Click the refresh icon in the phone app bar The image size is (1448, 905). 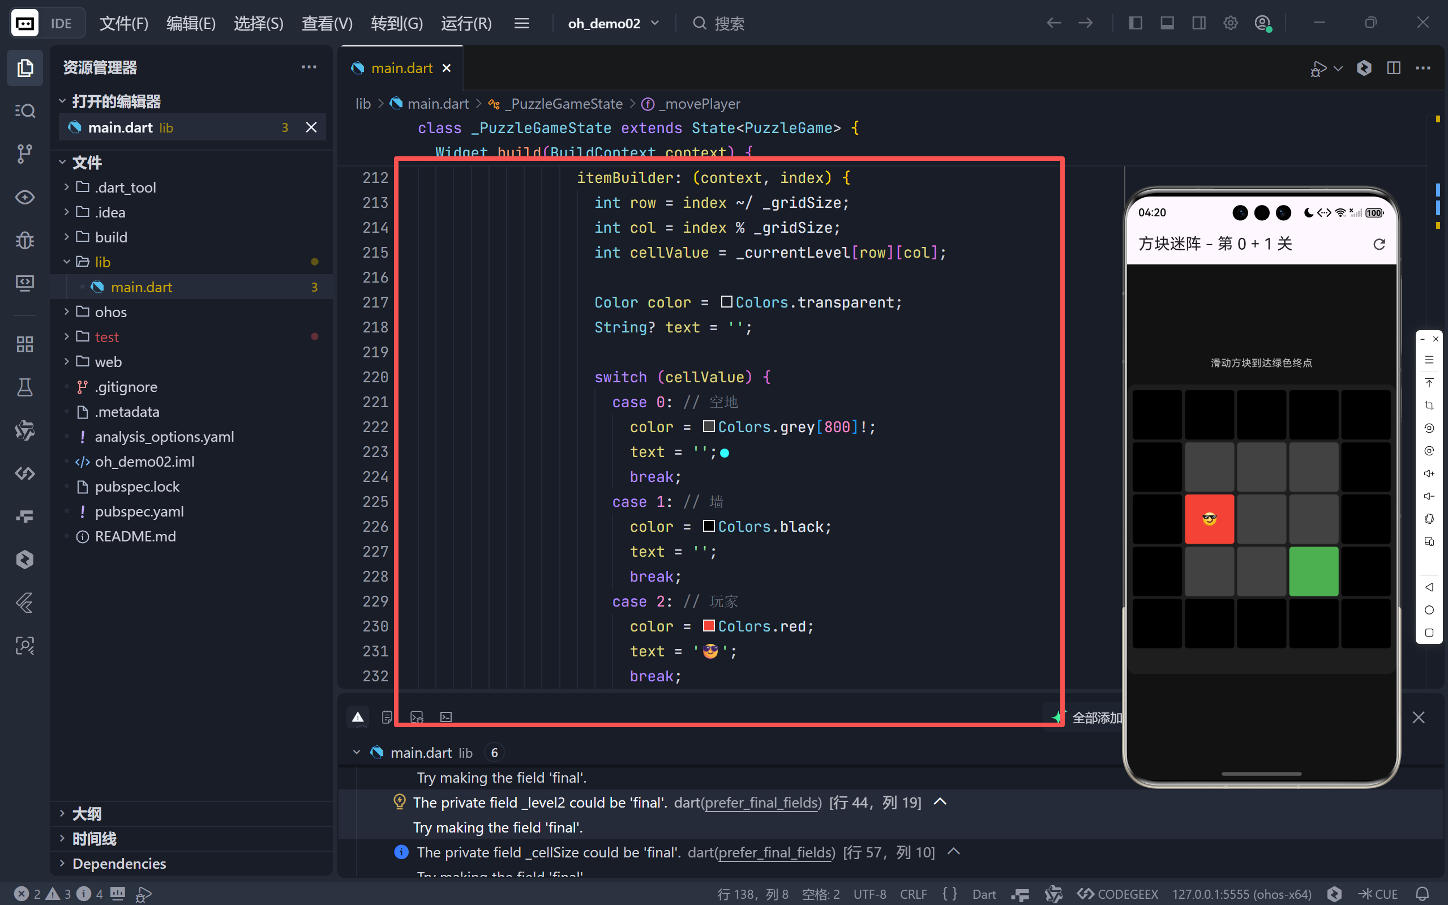[x=1378, y=244]
